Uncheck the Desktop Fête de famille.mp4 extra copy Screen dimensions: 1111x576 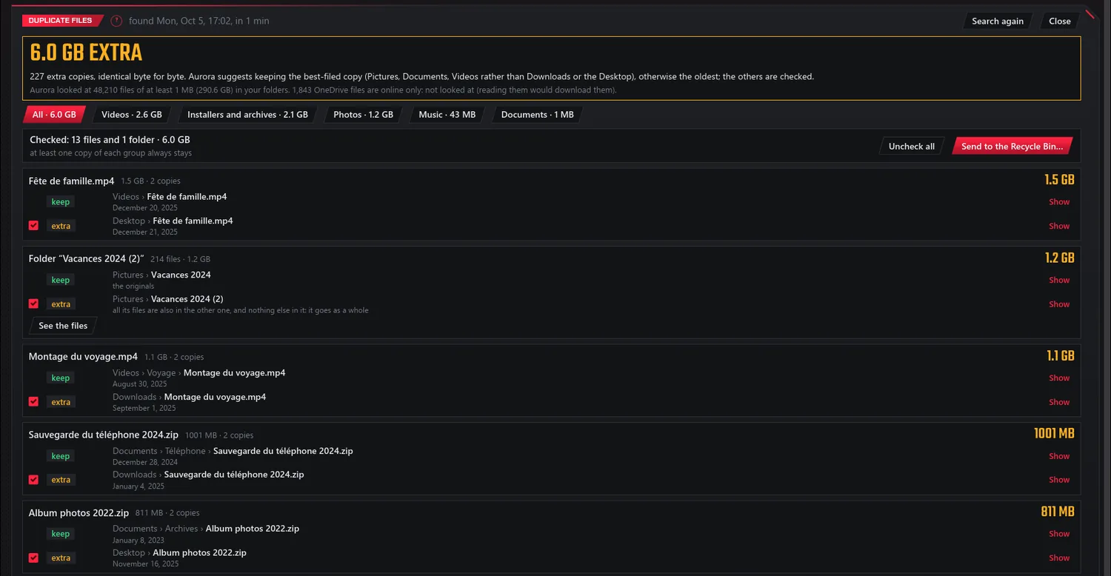(33, 225)
